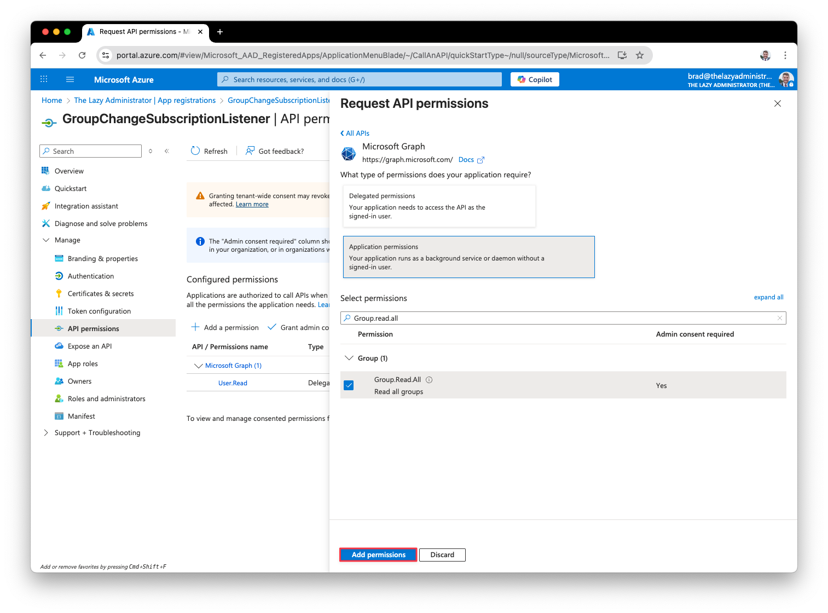Click the Group.Read.All info icon
The height and width of the screenshot is (613, 828).
[429, 380]
